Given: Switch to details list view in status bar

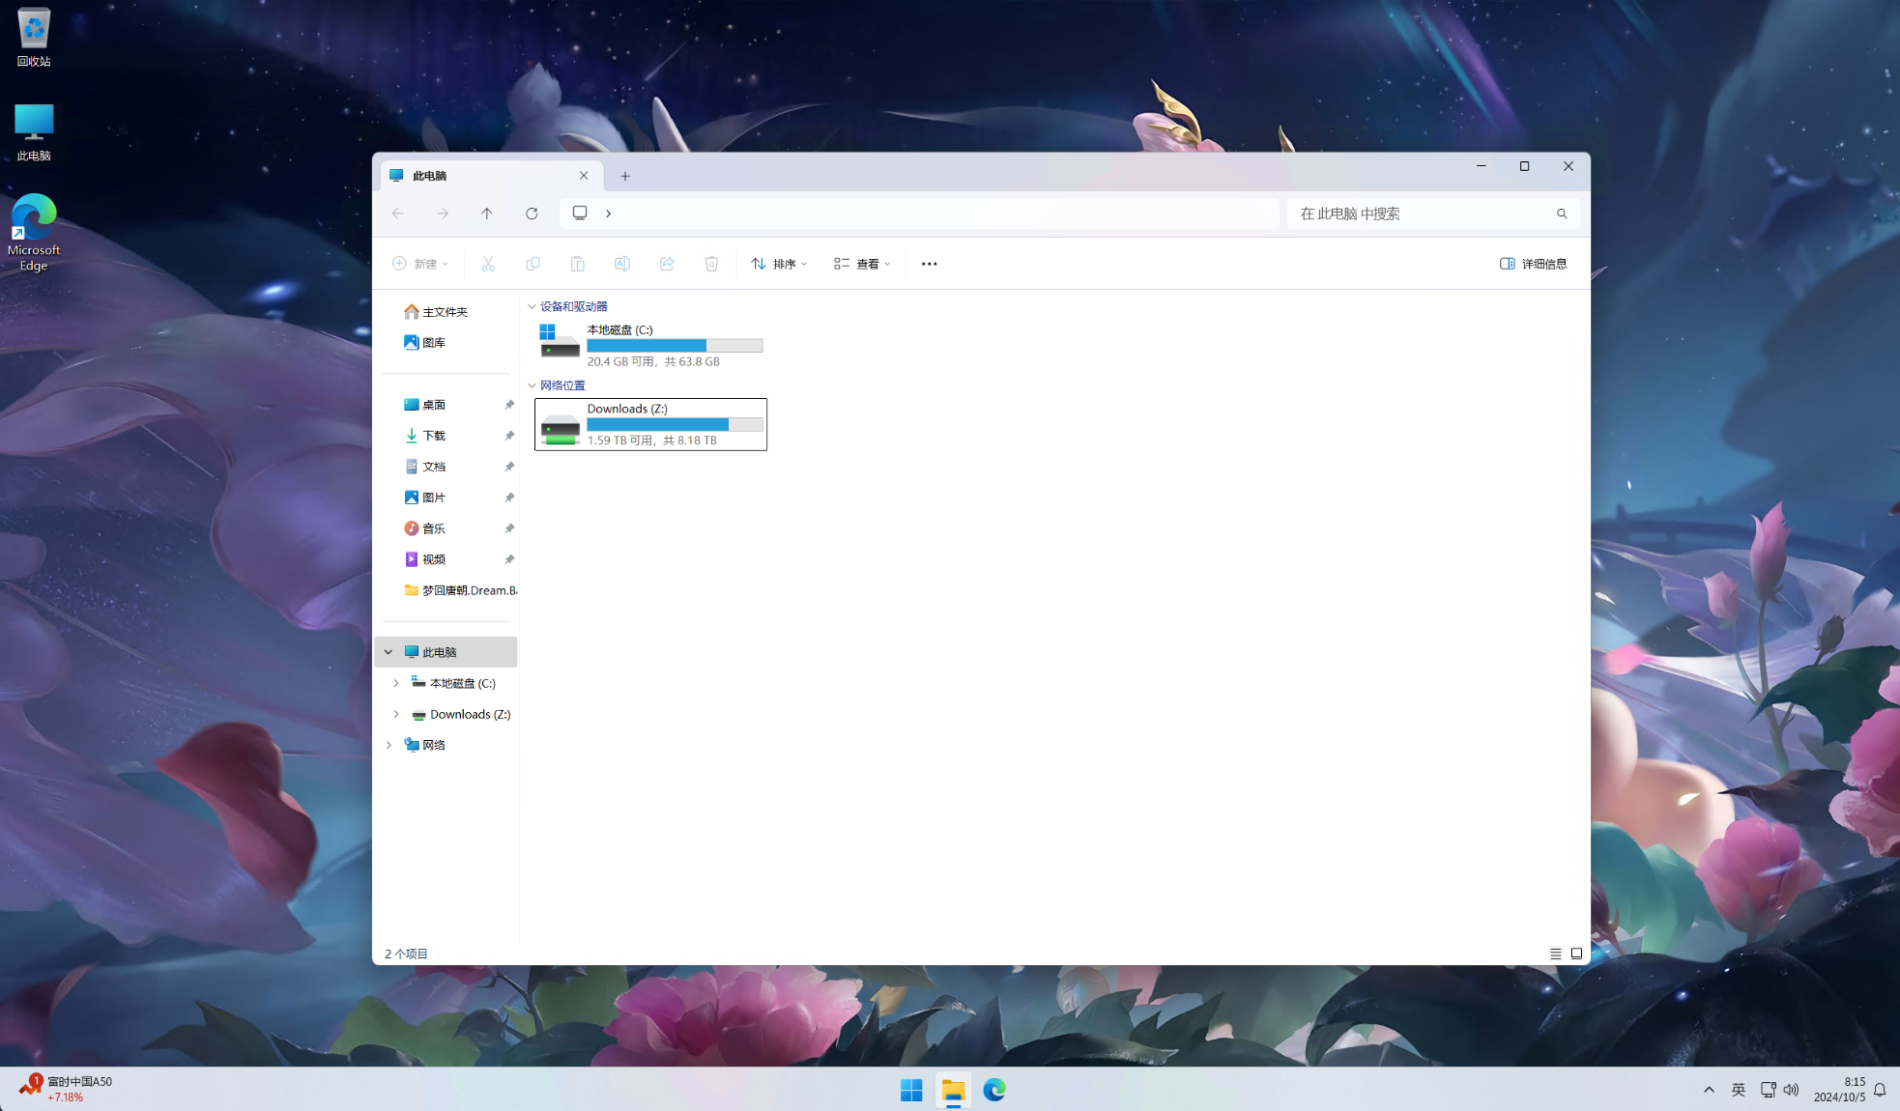Looking at the screenshot, I should [1555, 954].
